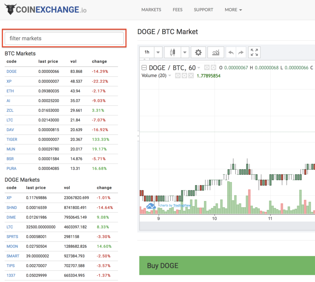315x282 pixels.
Task: Expand the left side panel arrow of chart
Action: [x=138, y=136]
